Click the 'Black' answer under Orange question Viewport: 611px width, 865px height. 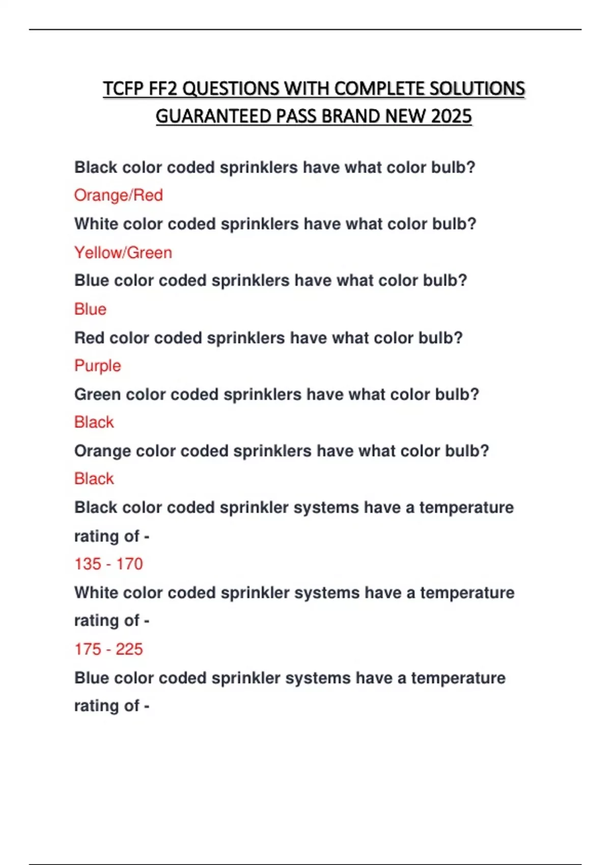point(94,479)
